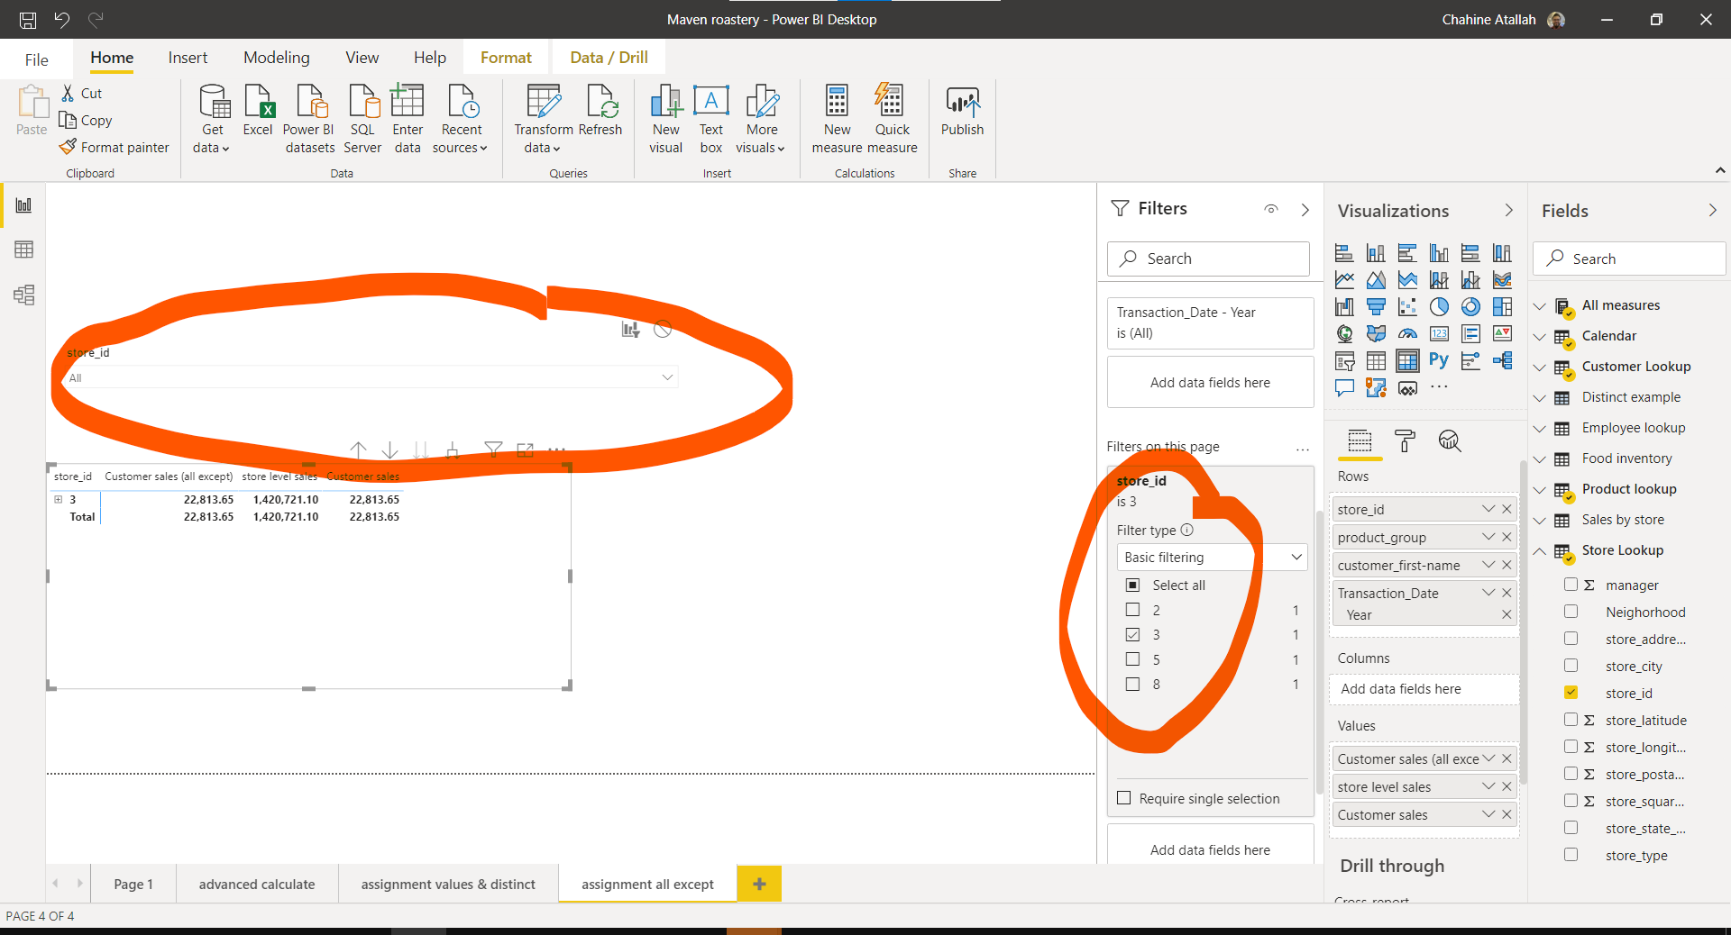Select the Slicer visualization icon
Screen dimensions: 1731x935
pos(1344,361)
